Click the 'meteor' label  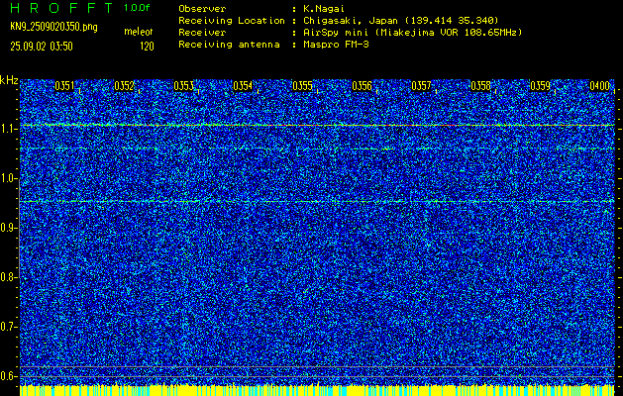[x=139, y=32]
